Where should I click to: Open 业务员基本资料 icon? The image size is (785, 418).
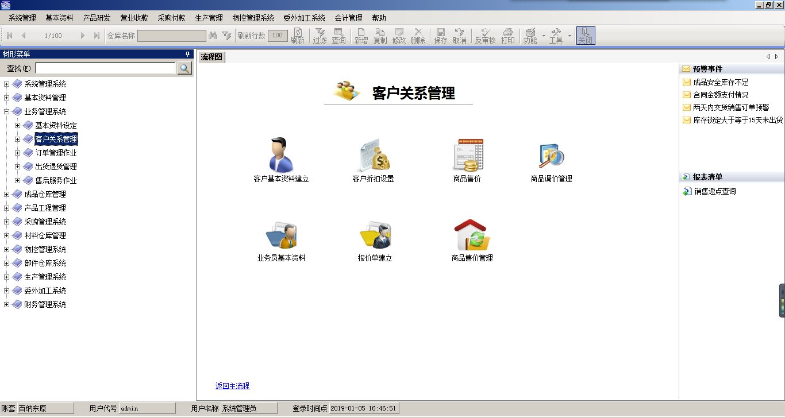(x=281, y=234)
